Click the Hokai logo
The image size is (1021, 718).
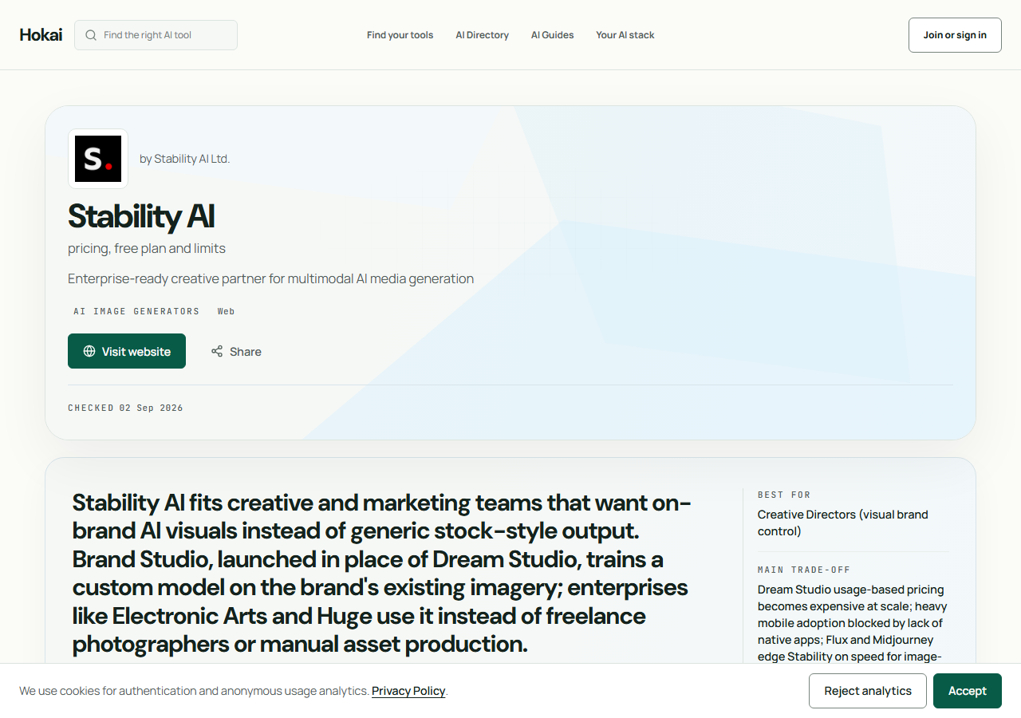tap(41, 35)
